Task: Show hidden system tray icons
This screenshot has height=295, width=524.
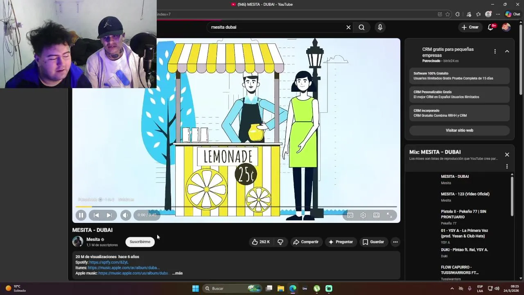Action: (452, 288)
